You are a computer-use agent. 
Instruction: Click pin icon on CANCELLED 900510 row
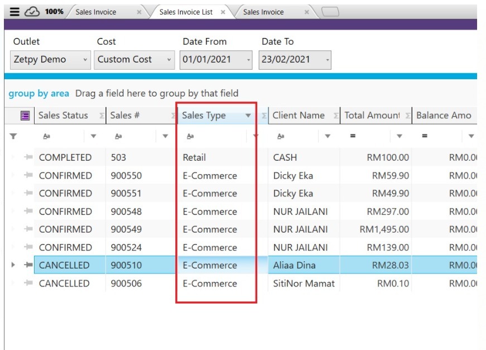coord(28,266)
